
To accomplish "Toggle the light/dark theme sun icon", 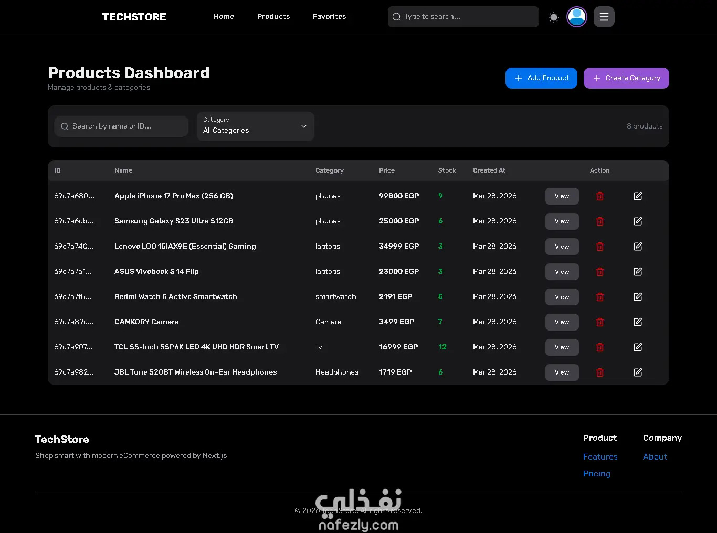I will pos(554,17).
